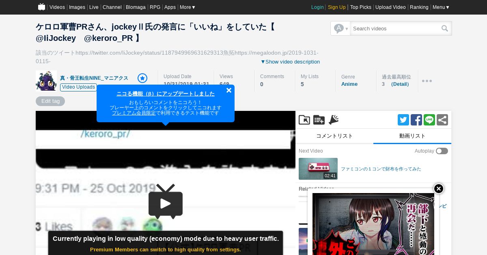Add video to My List icon
487x255 pixels.
coord(319,120)
